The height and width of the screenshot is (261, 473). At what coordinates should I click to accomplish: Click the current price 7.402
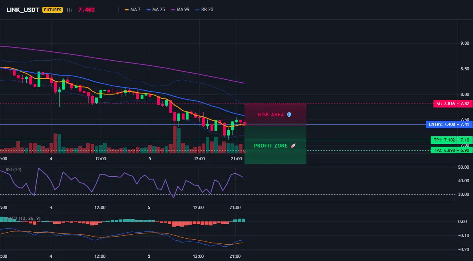[87, 10]
